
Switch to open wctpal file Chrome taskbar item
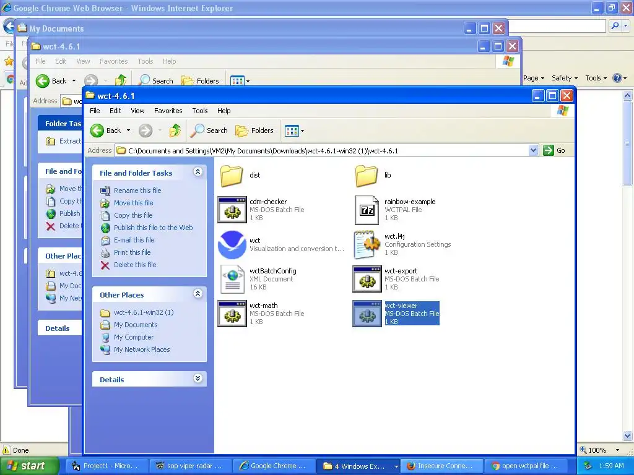coord(525,466)
